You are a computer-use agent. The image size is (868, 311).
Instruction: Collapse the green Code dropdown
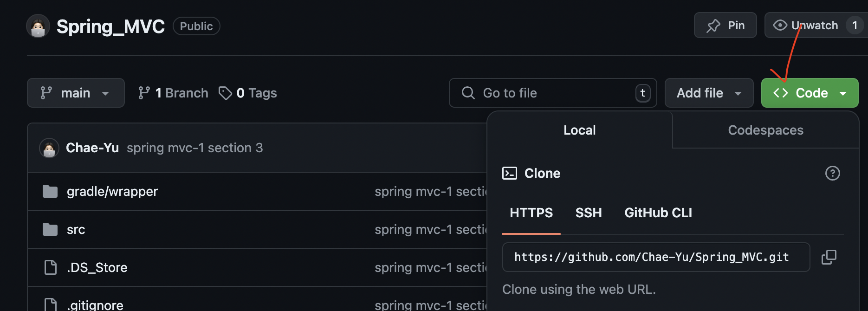tap(810, 93)
